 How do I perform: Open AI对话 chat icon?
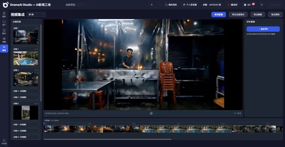click(x=4, y=141)
